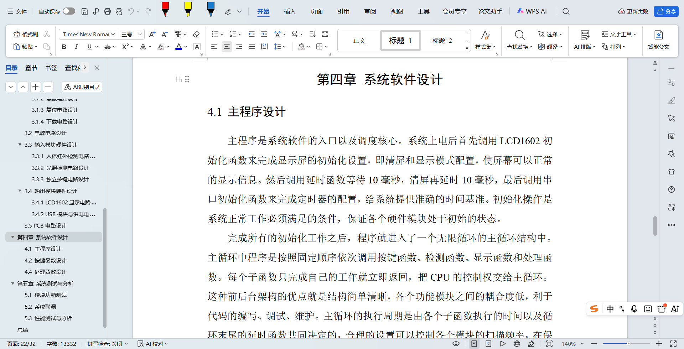
Task: Select the yellow highlighter pen
Action: [188, 10]
